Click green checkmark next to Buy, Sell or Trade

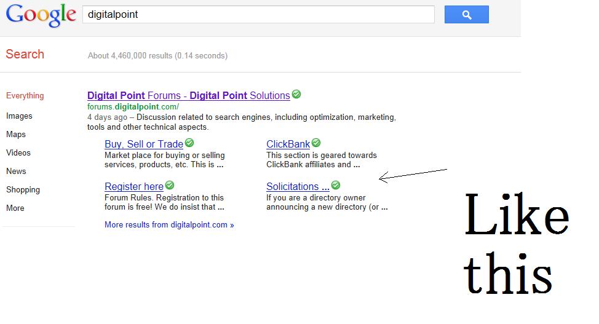[189, 143]
